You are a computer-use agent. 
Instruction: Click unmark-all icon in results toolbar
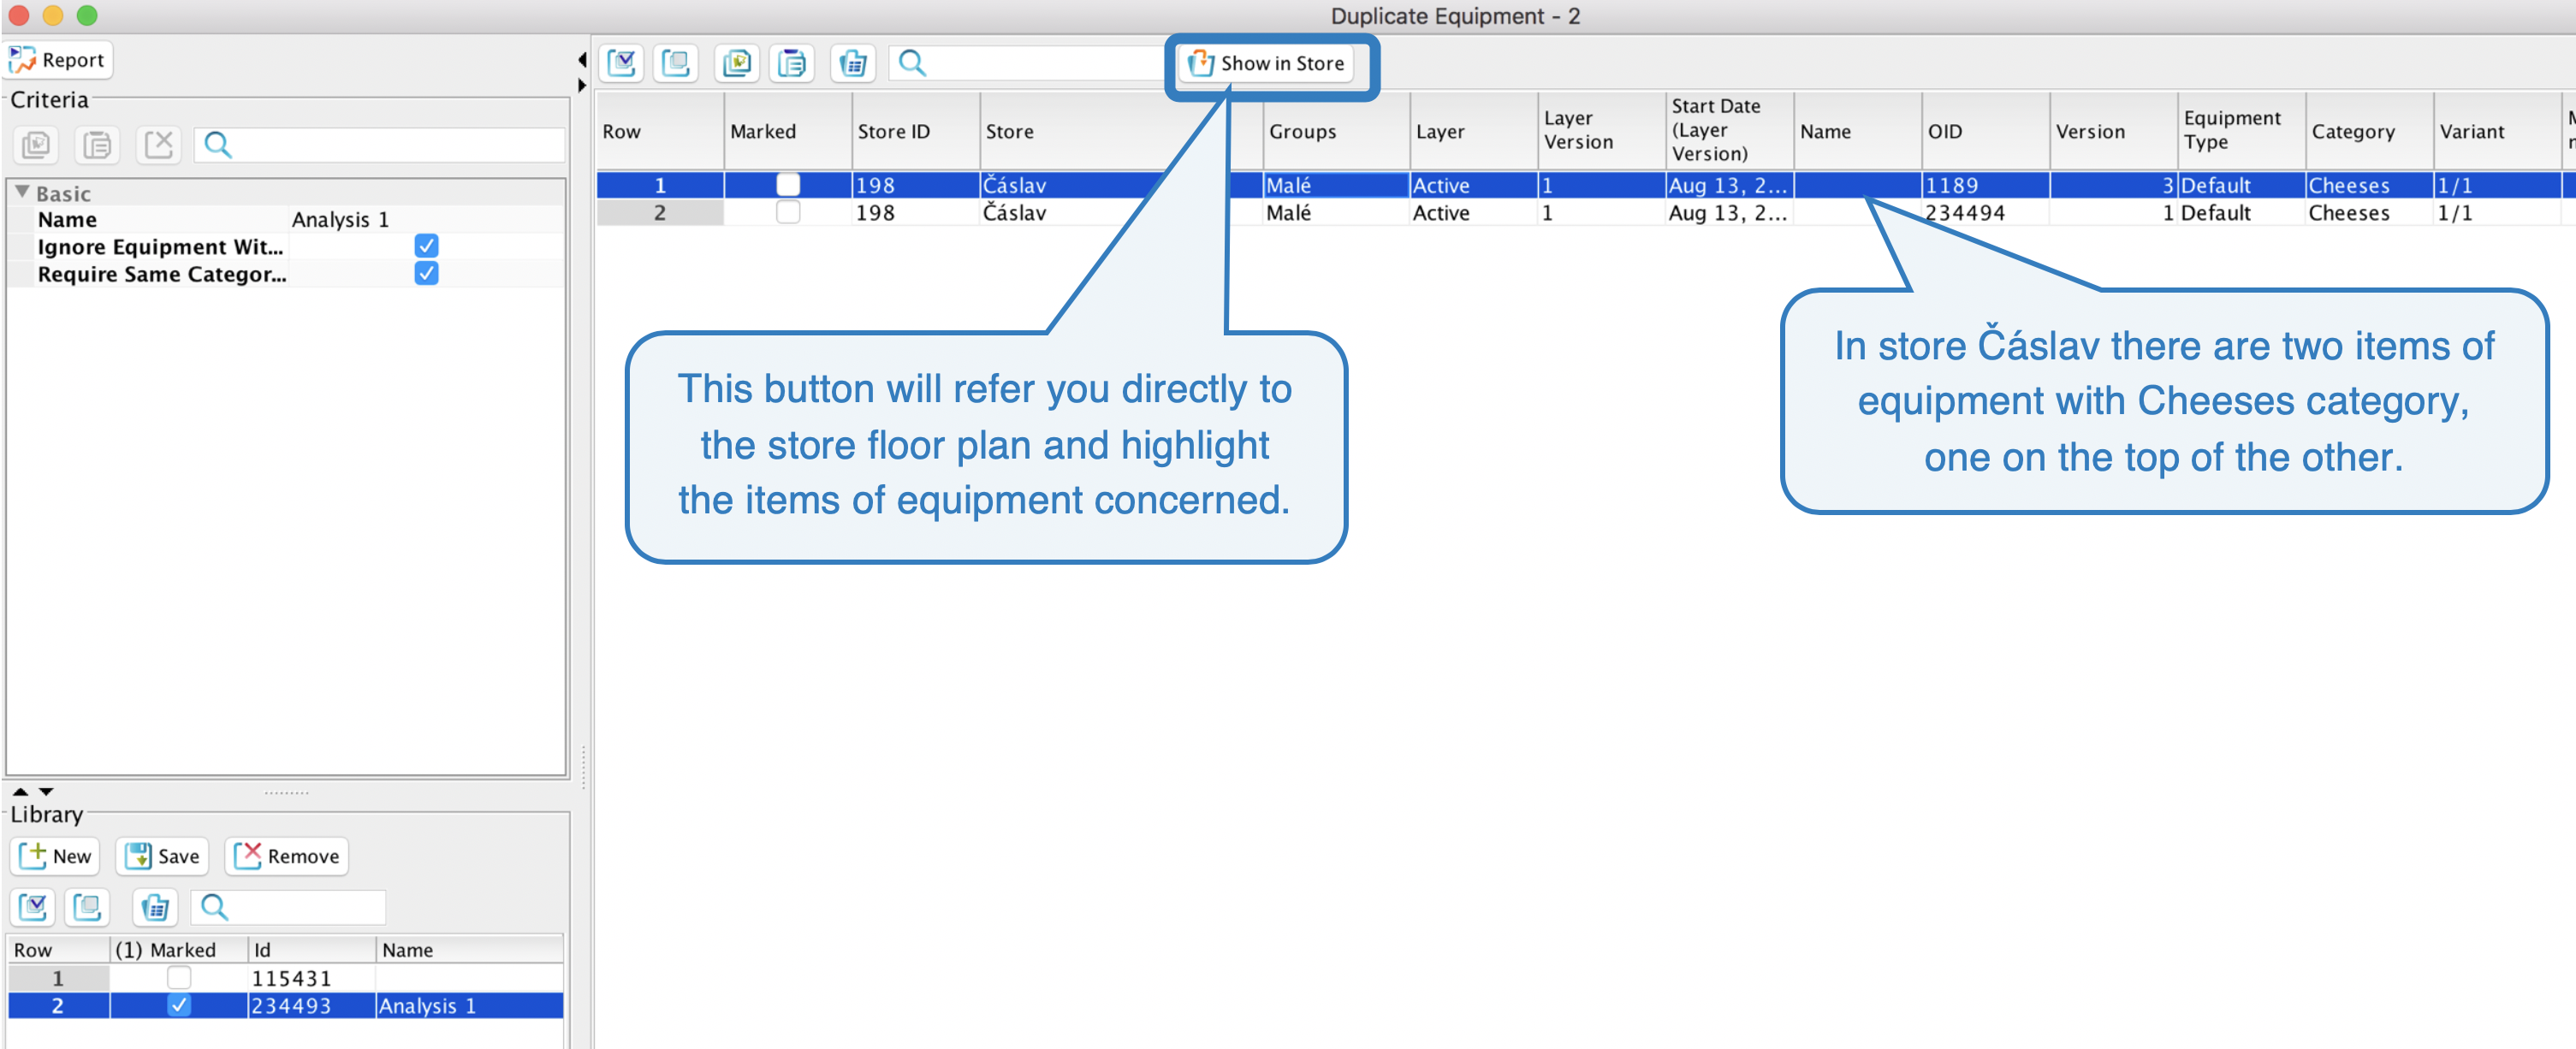coord(676,63)
